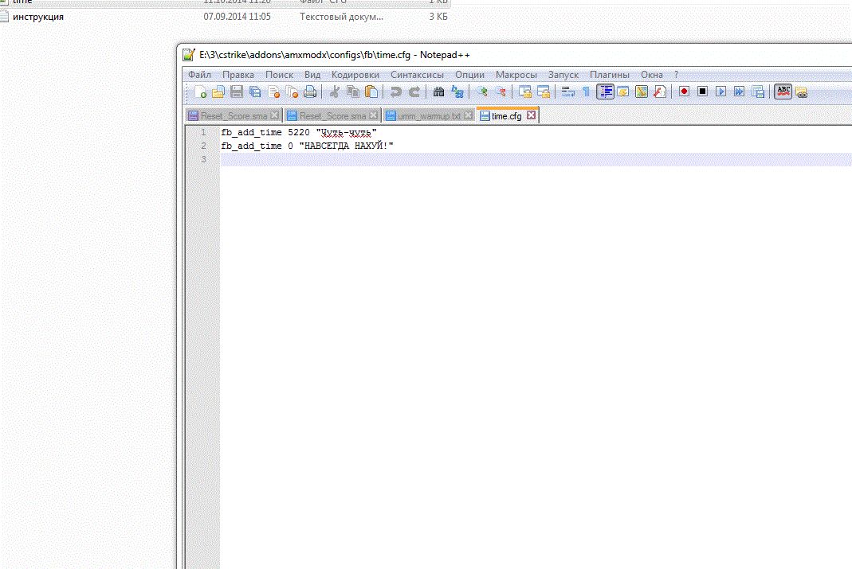The height and width of the screenshot is (569, 852).
Task: Toggle word wrap toolbar icon
Action: tap(567, 92)
